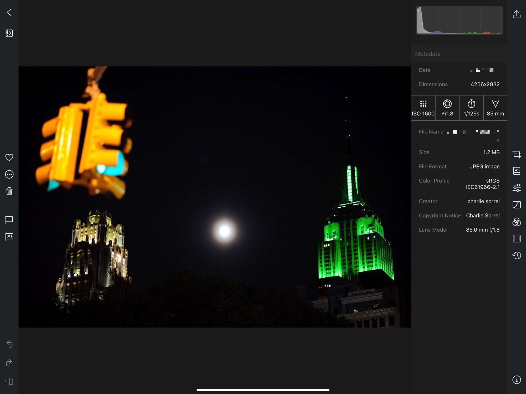Viewport: 526px width, 394px height.
Task: Click the histogram display
Action: [x=459, y=20]
